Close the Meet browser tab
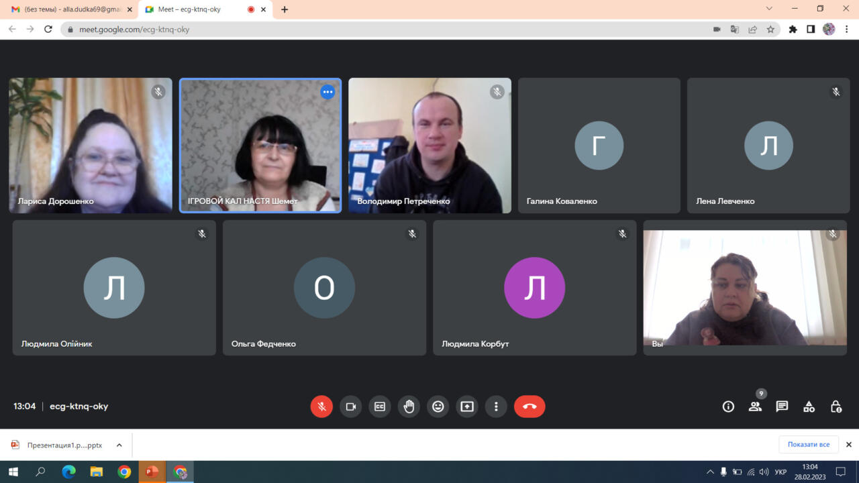Viewport: 859px width, 483px height. pos(264,9)
